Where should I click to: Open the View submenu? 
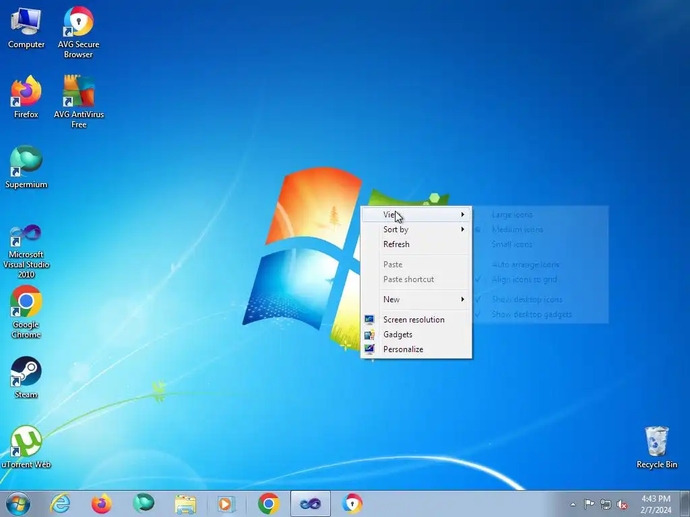416,215
